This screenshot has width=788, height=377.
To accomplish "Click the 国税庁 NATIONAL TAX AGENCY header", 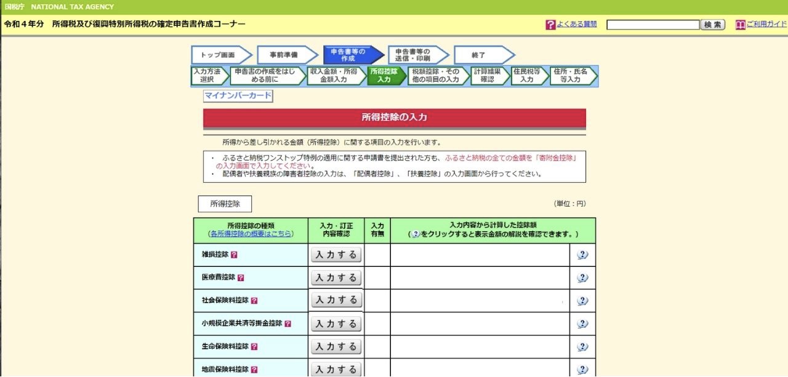I will [59, 7].
